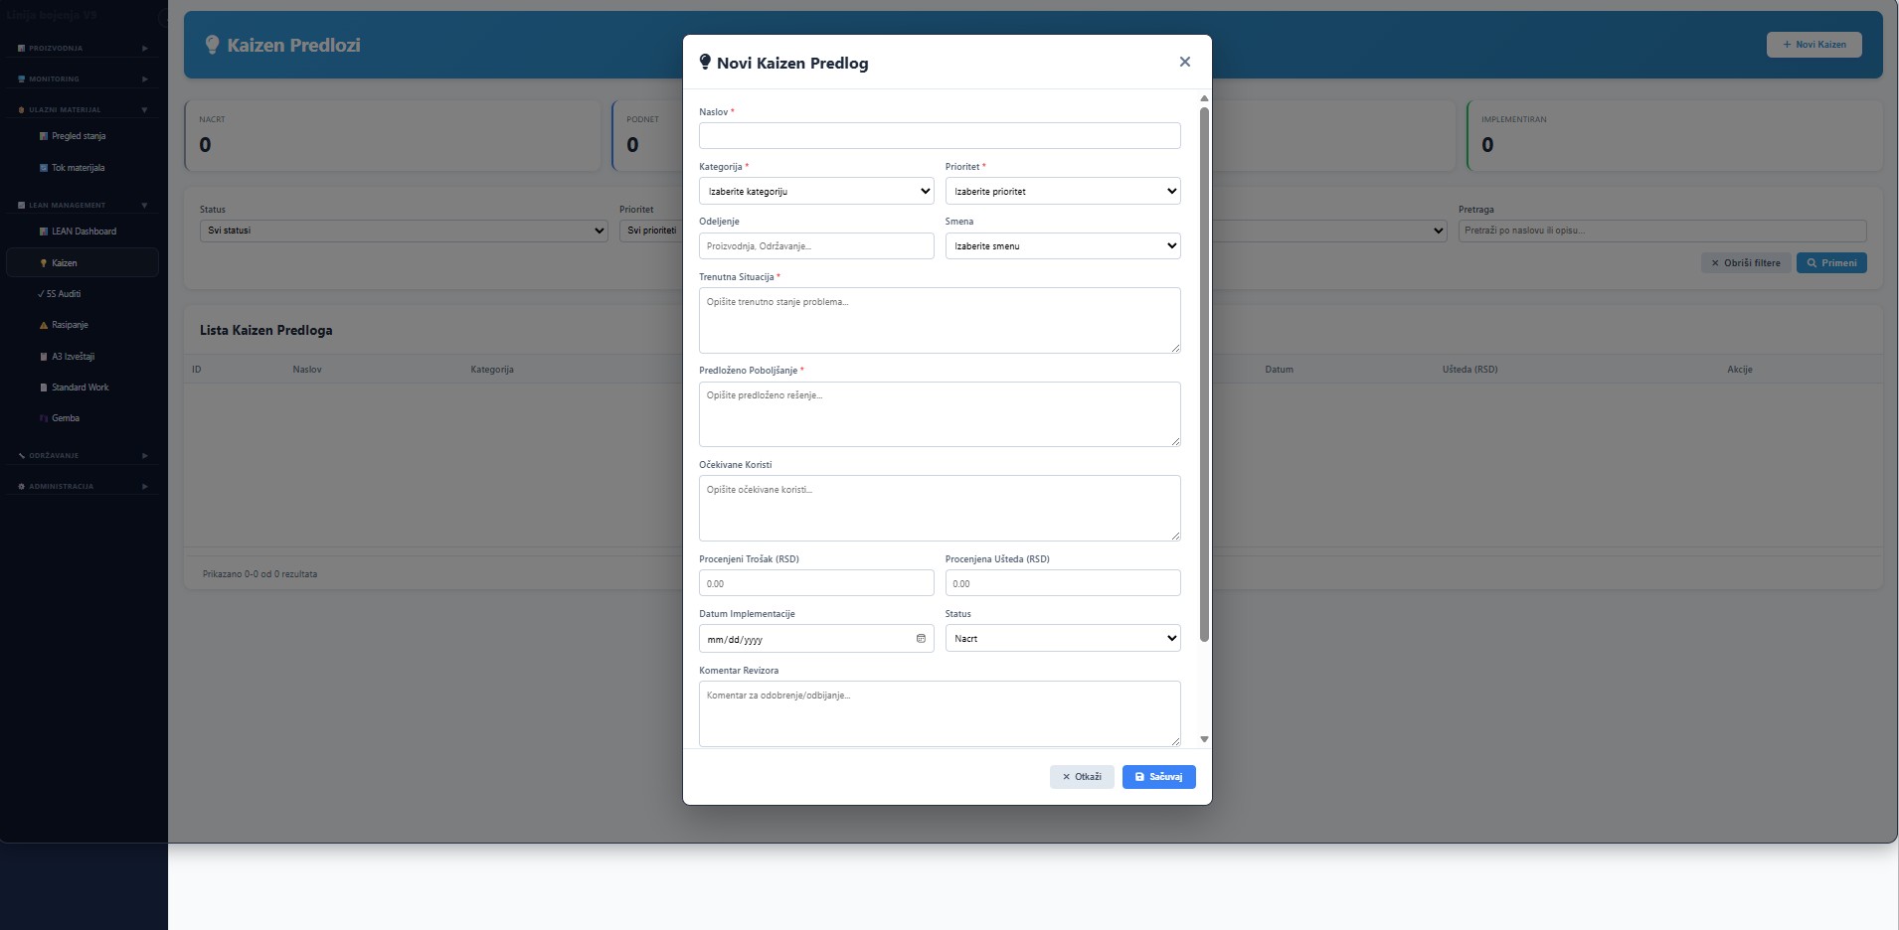Screen dimensions: 1899x930
Task: Expand the Održavanje sidebar section
Action: 83,455
